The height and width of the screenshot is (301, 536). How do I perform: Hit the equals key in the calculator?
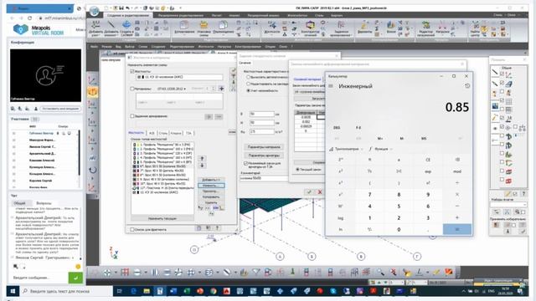pos(457,229)
